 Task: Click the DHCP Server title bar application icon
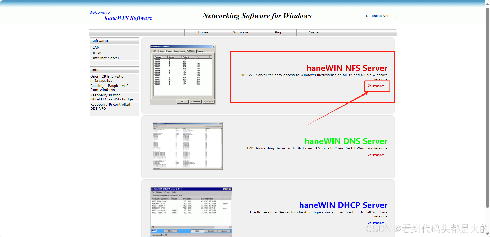(x=152, y=189)
